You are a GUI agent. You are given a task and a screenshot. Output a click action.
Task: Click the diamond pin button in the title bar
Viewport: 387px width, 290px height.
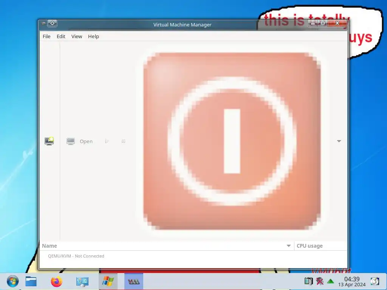tap(52, 23)
